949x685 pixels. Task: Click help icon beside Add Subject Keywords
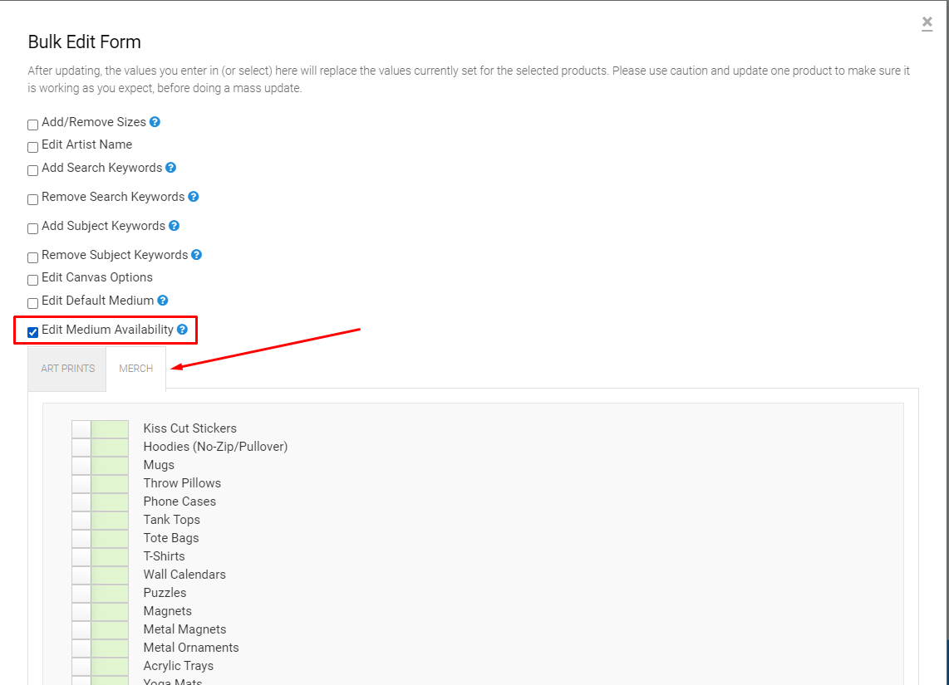pyautogui.click(x=174, y=226)
